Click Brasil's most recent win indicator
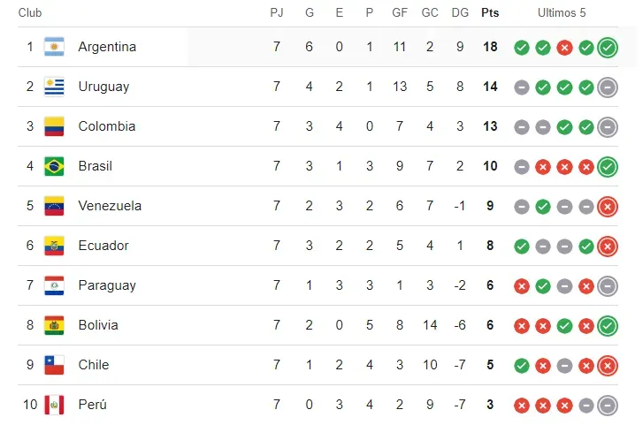The height and width of the screenshot is (425, 643). click(x=608, y=167)
